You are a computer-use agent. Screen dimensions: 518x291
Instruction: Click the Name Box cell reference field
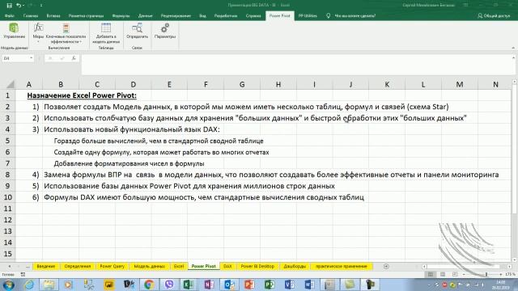coord(15,58)
